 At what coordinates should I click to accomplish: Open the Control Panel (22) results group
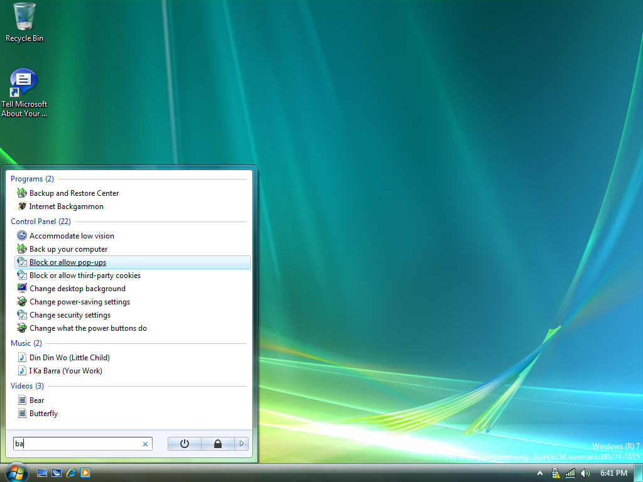41,222
